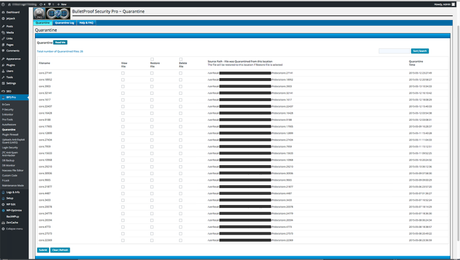This screenshot has height=260, width=460.
Task: Open the Help & FAQ tab
Action: click(x=86, y=23)
